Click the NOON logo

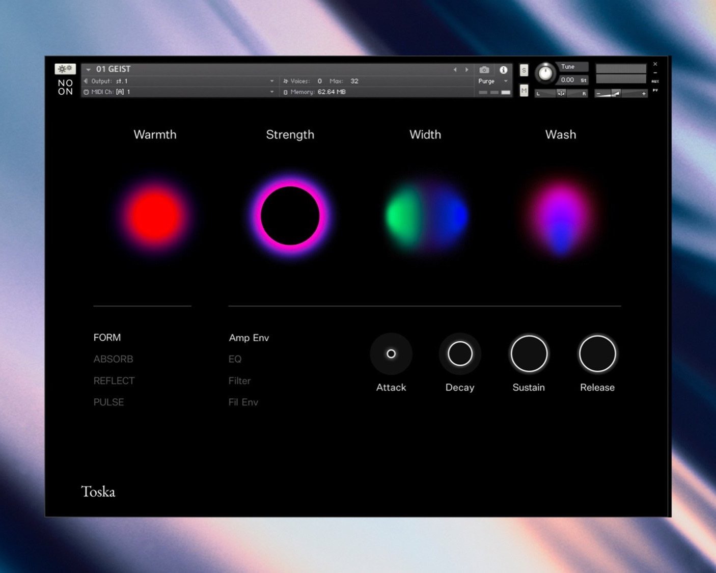65,87
